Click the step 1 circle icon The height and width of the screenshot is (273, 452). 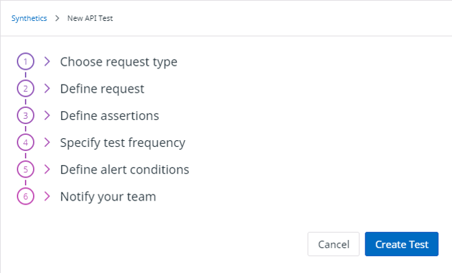(26, 62)
